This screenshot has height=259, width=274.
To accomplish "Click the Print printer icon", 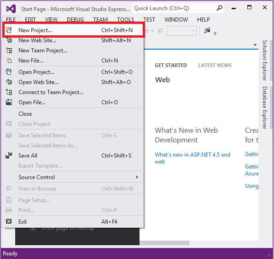I will [x=9, y=210].
